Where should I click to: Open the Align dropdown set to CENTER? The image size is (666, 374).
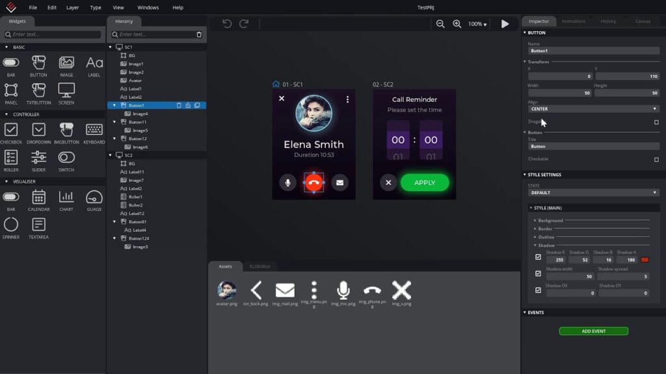pos(593,109)
